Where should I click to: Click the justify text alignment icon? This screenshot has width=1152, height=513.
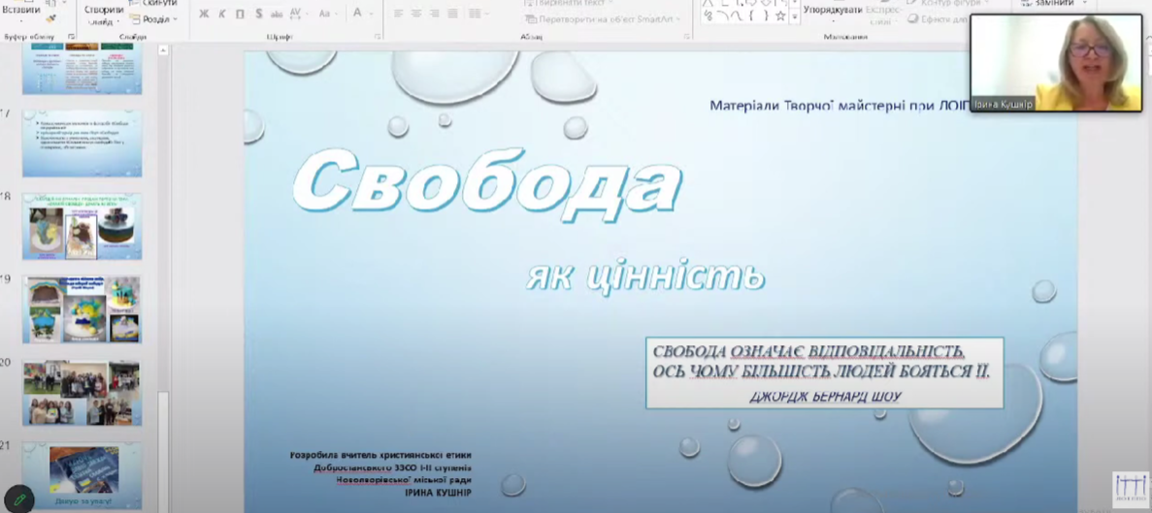click(x=451, y=14)
